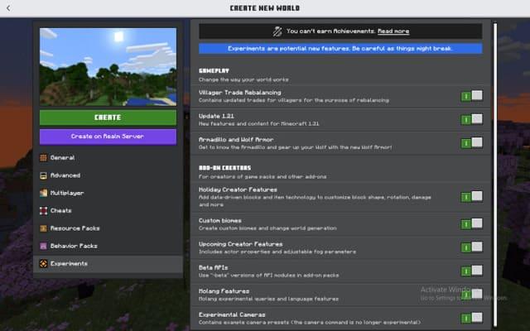Click the Resource Packs icon in sidebar

click(x=43, y=228)
